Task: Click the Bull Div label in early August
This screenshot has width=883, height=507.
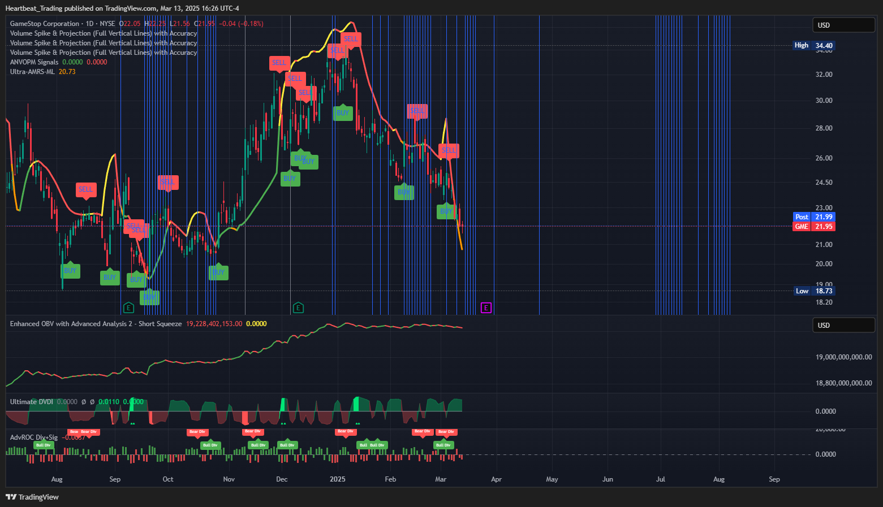Action: [x=44, y=445]
